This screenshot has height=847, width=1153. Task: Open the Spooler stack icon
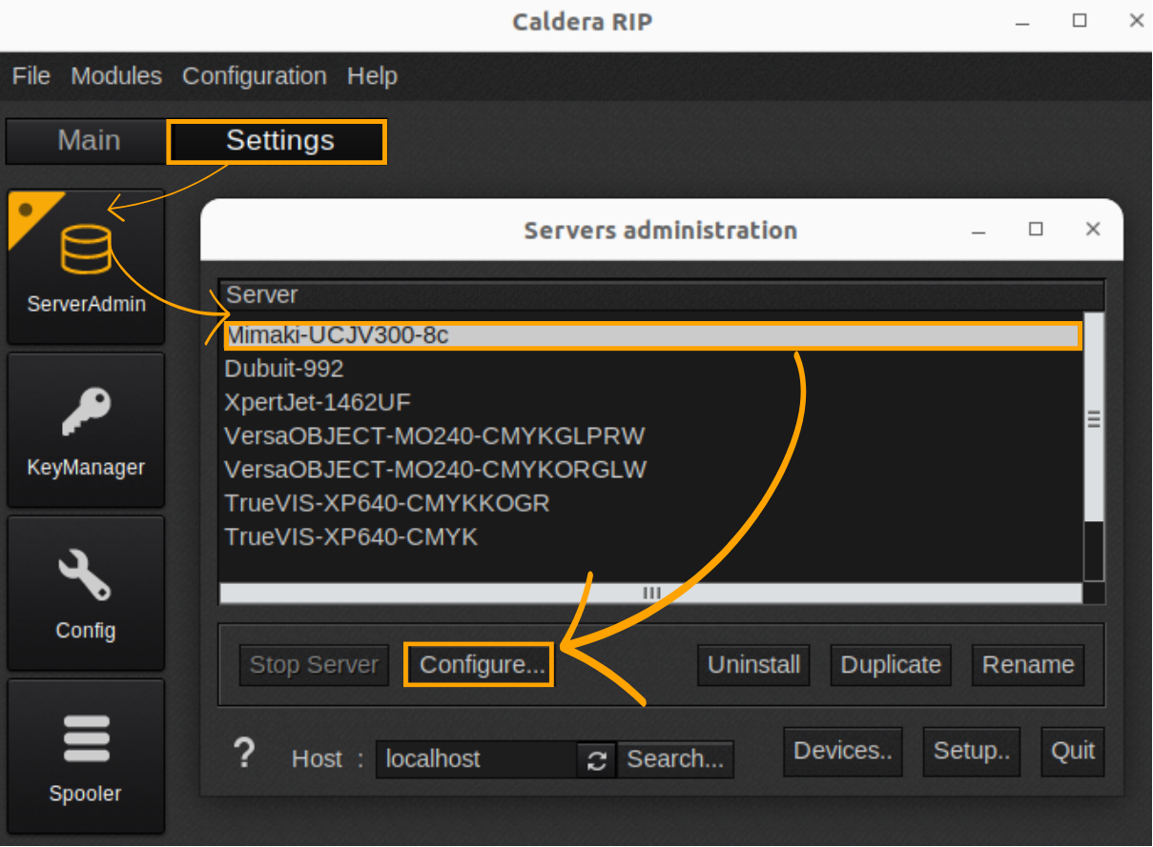[86, 739]
